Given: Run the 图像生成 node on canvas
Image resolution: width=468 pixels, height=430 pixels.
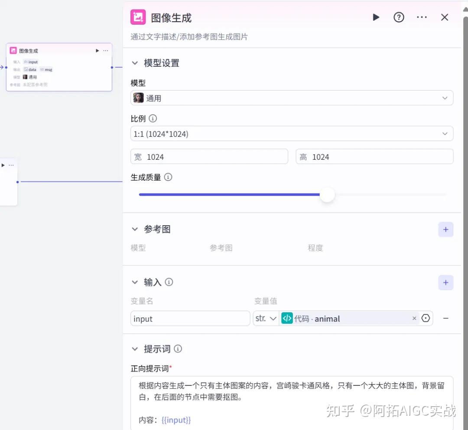Looking at the screenshot, I should pos(97,51).
